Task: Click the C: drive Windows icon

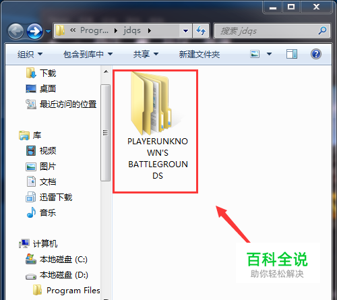Action: click(x=31, y=259)
